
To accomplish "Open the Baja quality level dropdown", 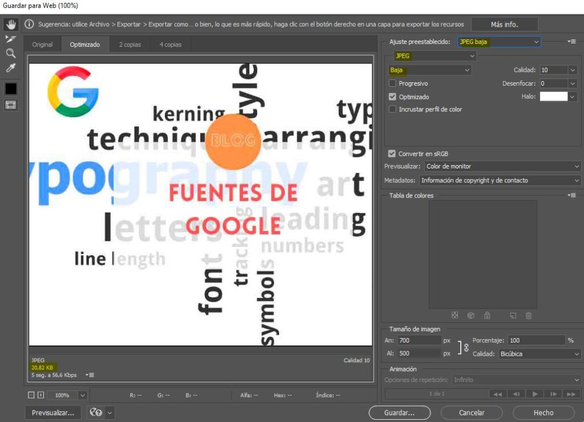I will [x=429, y=70].
